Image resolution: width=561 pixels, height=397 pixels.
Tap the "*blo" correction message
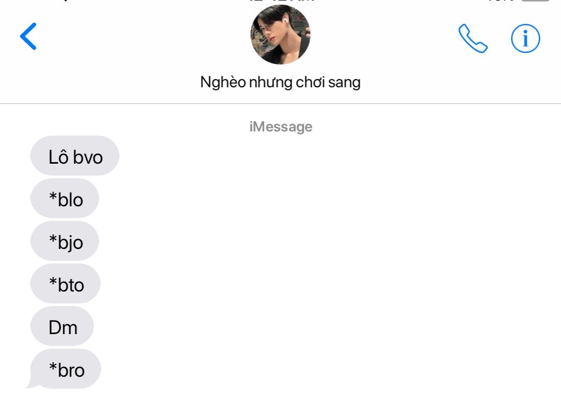(x=65, y=198)
